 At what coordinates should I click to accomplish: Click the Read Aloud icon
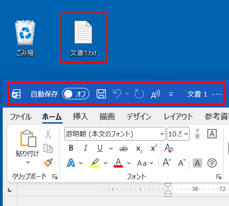(x=155, y=94)
